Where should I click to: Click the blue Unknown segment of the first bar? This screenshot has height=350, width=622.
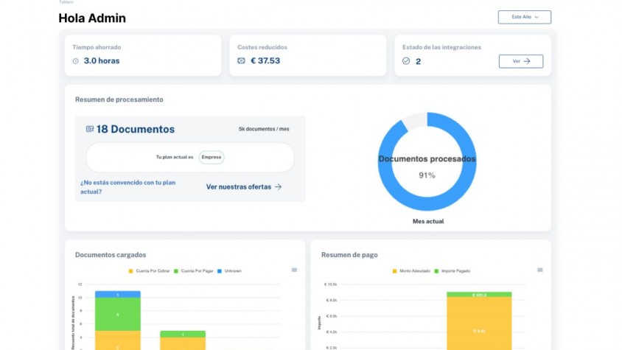click(x=118, y=295)
